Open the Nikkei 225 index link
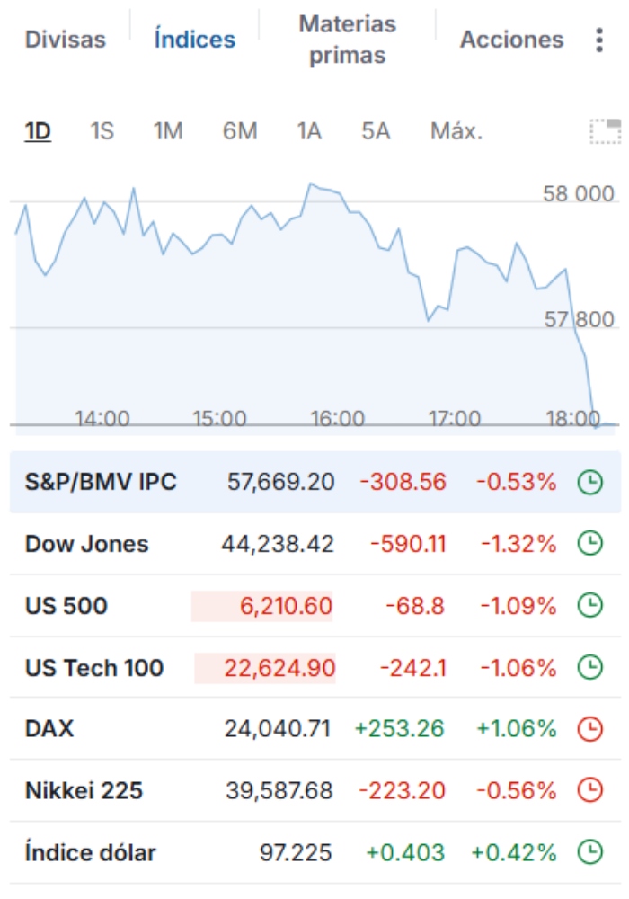 [x=84, y=791]
